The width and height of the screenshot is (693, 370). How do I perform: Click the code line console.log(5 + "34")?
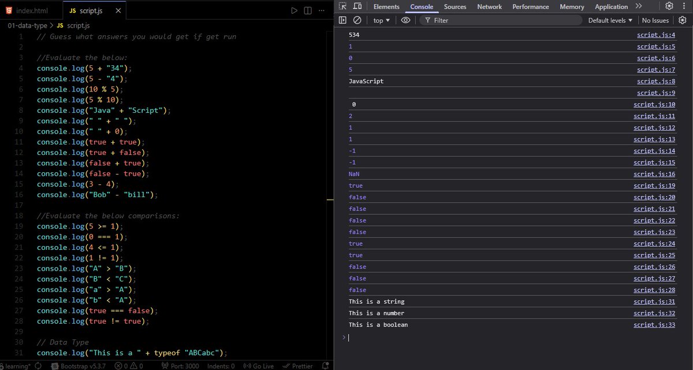[84, 68]
